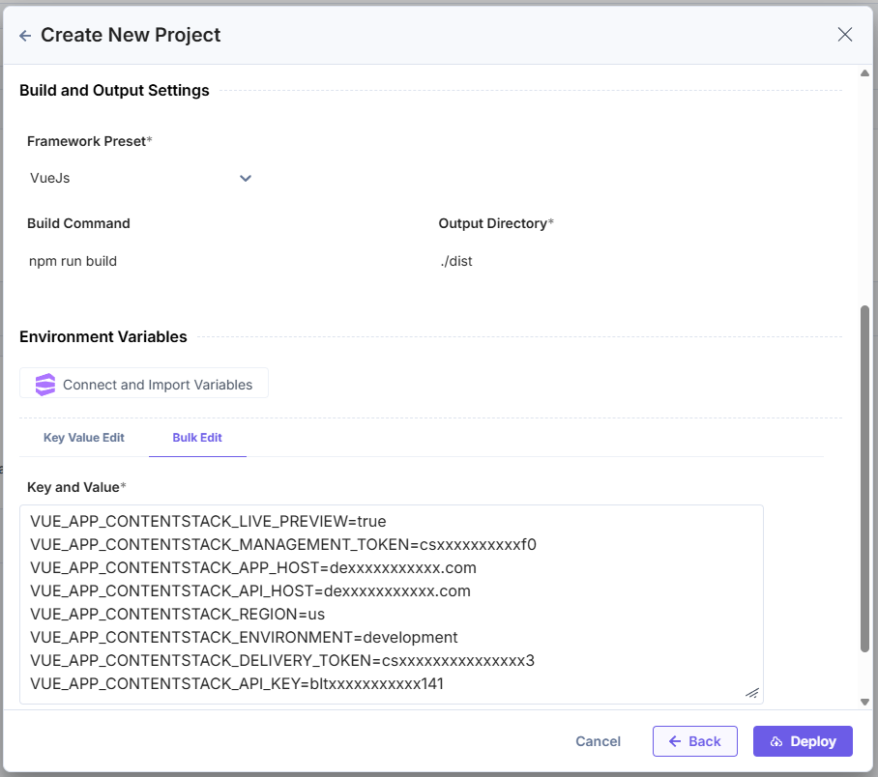Click the resize grip on the Key and Value box
The width and height of the screenshot is (878, 777).
coord(752,694)
